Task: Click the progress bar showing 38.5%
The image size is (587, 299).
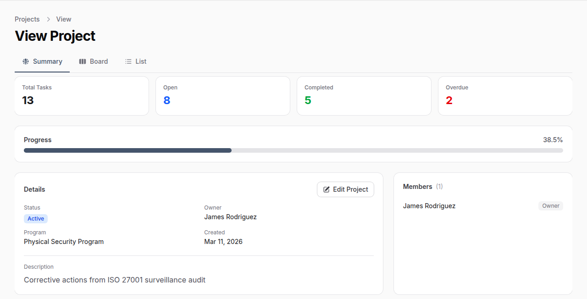Action: 293,150
